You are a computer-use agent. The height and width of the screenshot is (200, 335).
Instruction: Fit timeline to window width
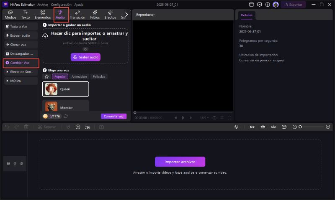(x=284, y=127)
